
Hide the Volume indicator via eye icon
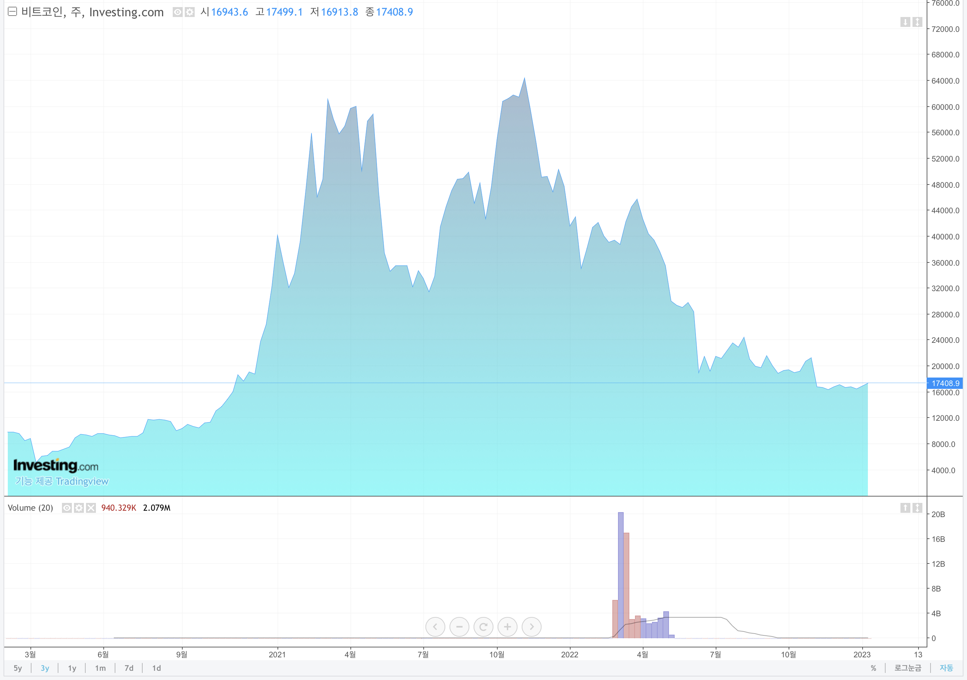67,508
